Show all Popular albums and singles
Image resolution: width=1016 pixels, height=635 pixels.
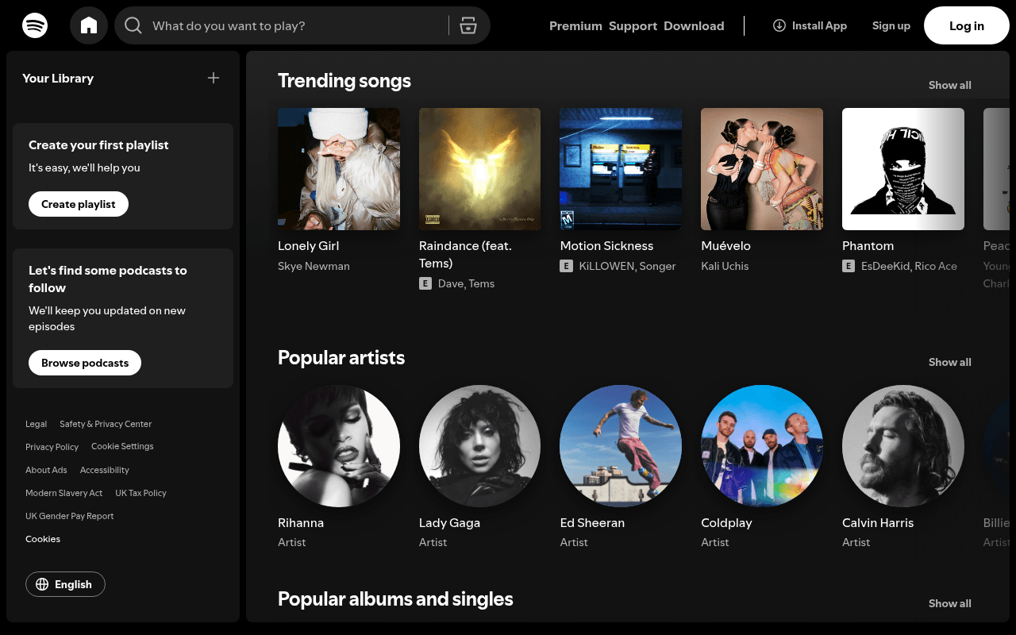tap(949, 603)
